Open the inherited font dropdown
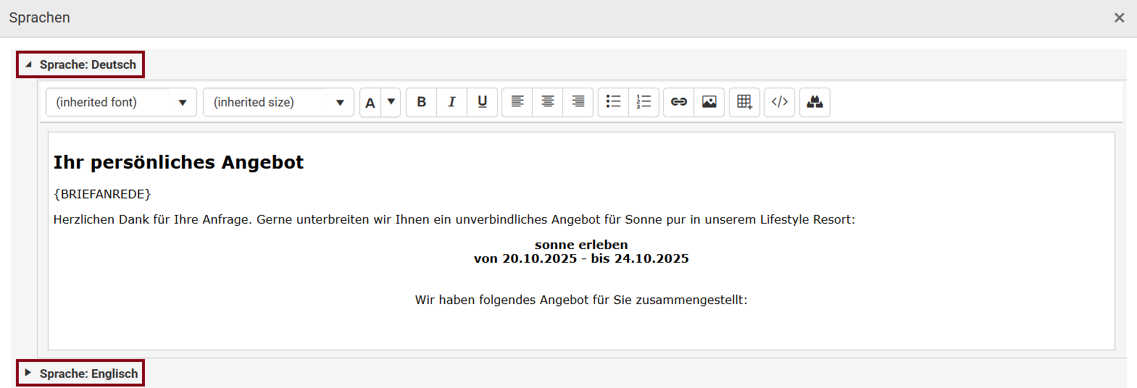This screenshot has height=388, width=1137. [x=121, y=102]
